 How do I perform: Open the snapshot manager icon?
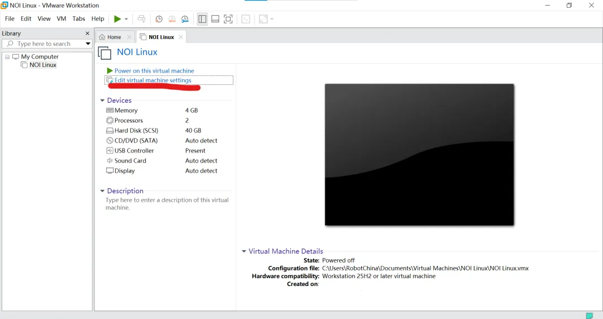185,19
